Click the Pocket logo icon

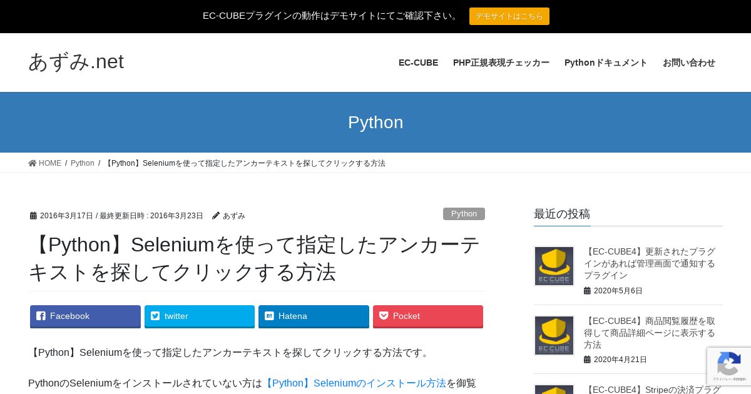[x=384, y=316]
